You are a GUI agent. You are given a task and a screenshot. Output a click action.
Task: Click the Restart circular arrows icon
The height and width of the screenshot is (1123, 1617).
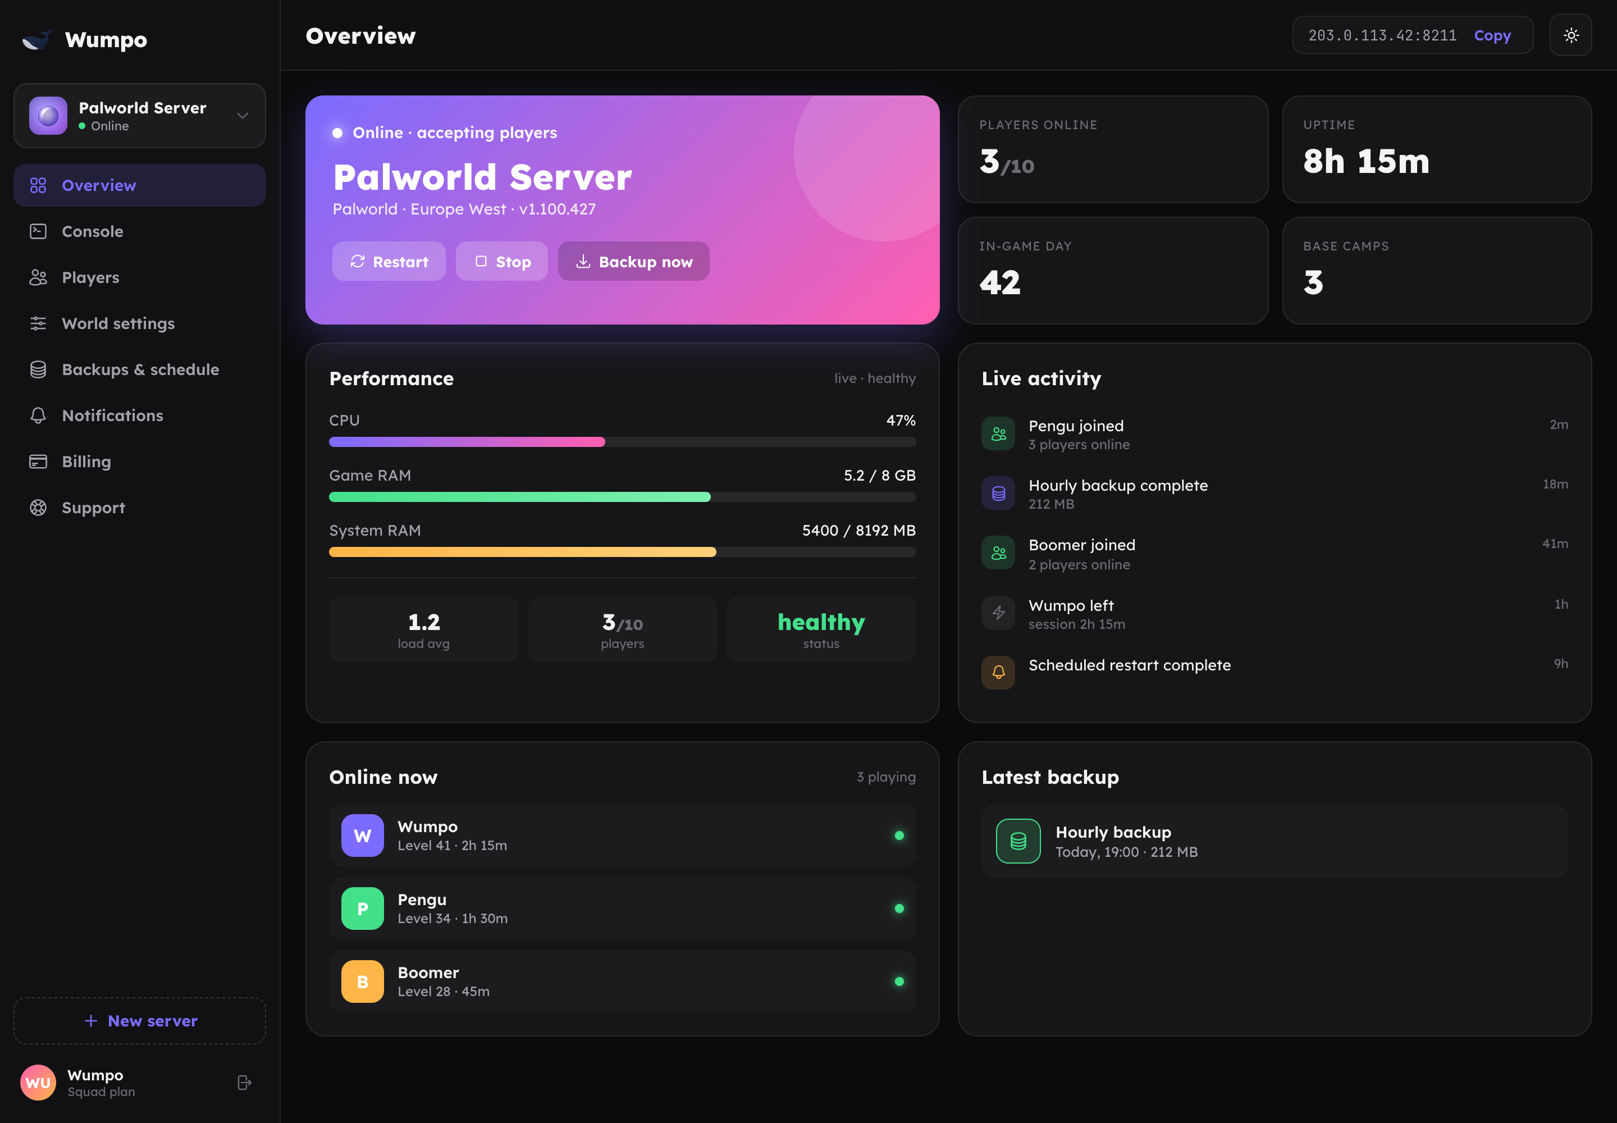[358, 262]
